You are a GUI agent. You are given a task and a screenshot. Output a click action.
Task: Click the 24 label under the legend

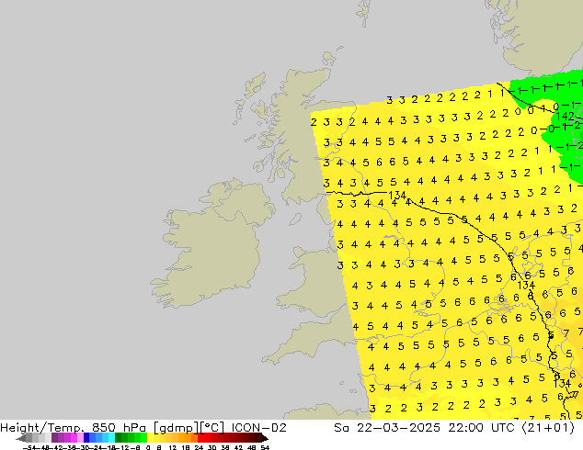tap(199, 447)
